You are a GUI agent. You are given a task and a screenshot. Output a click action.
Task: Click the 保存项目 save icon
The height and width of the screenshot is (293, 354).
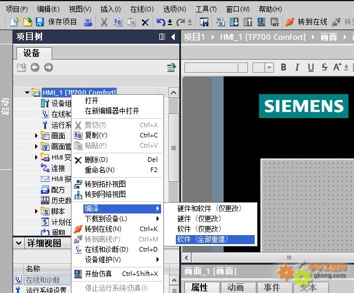[40, 22]
